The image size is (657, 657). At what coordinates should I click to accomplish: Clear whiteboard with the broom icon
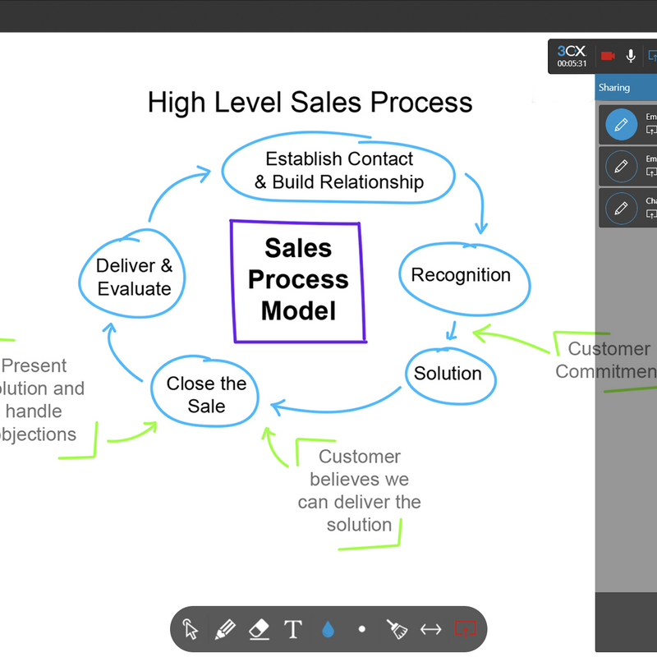point(397,630)
